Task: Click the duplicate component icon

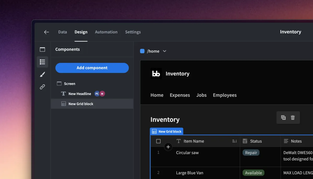Action: point(283,118)
